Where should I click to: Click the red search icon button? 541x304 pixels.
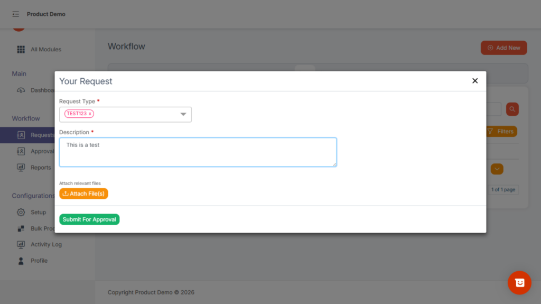pyautogui.click(x=512, y=109)
